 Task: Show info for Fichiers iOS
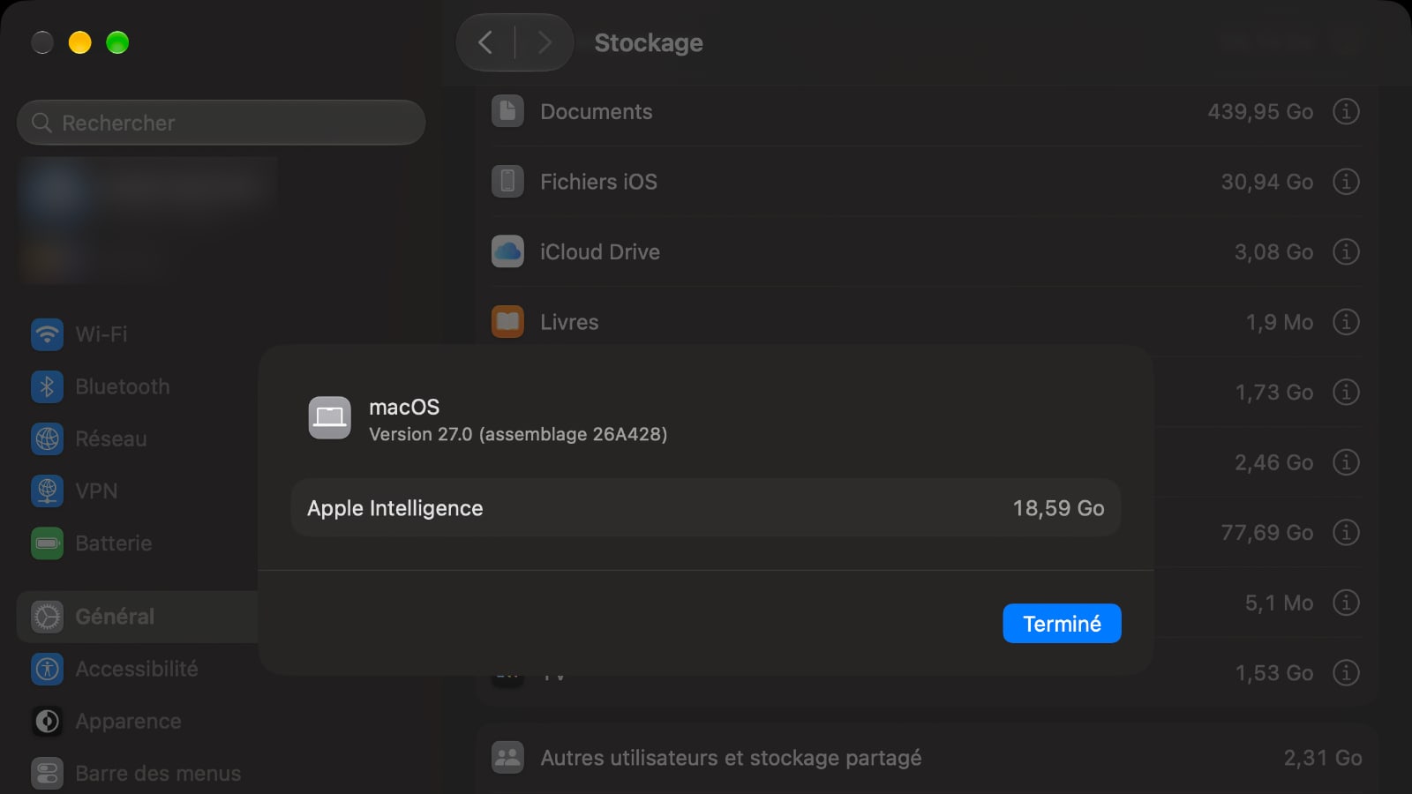coord(1346,182)
